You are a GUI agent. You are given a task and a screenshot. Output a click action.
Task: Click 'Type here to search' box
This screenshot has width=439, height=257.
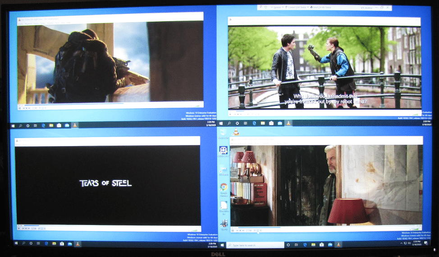coord(255,245)
